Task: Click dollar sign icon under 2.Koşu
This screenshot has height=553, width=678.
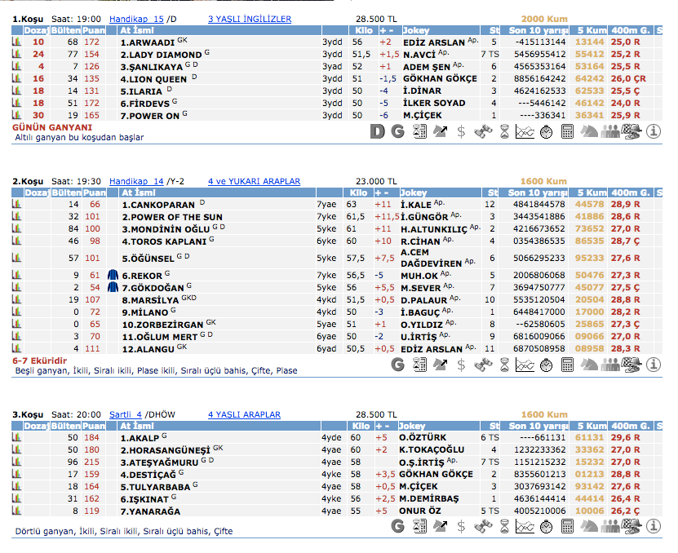Action: coord(461,365)
